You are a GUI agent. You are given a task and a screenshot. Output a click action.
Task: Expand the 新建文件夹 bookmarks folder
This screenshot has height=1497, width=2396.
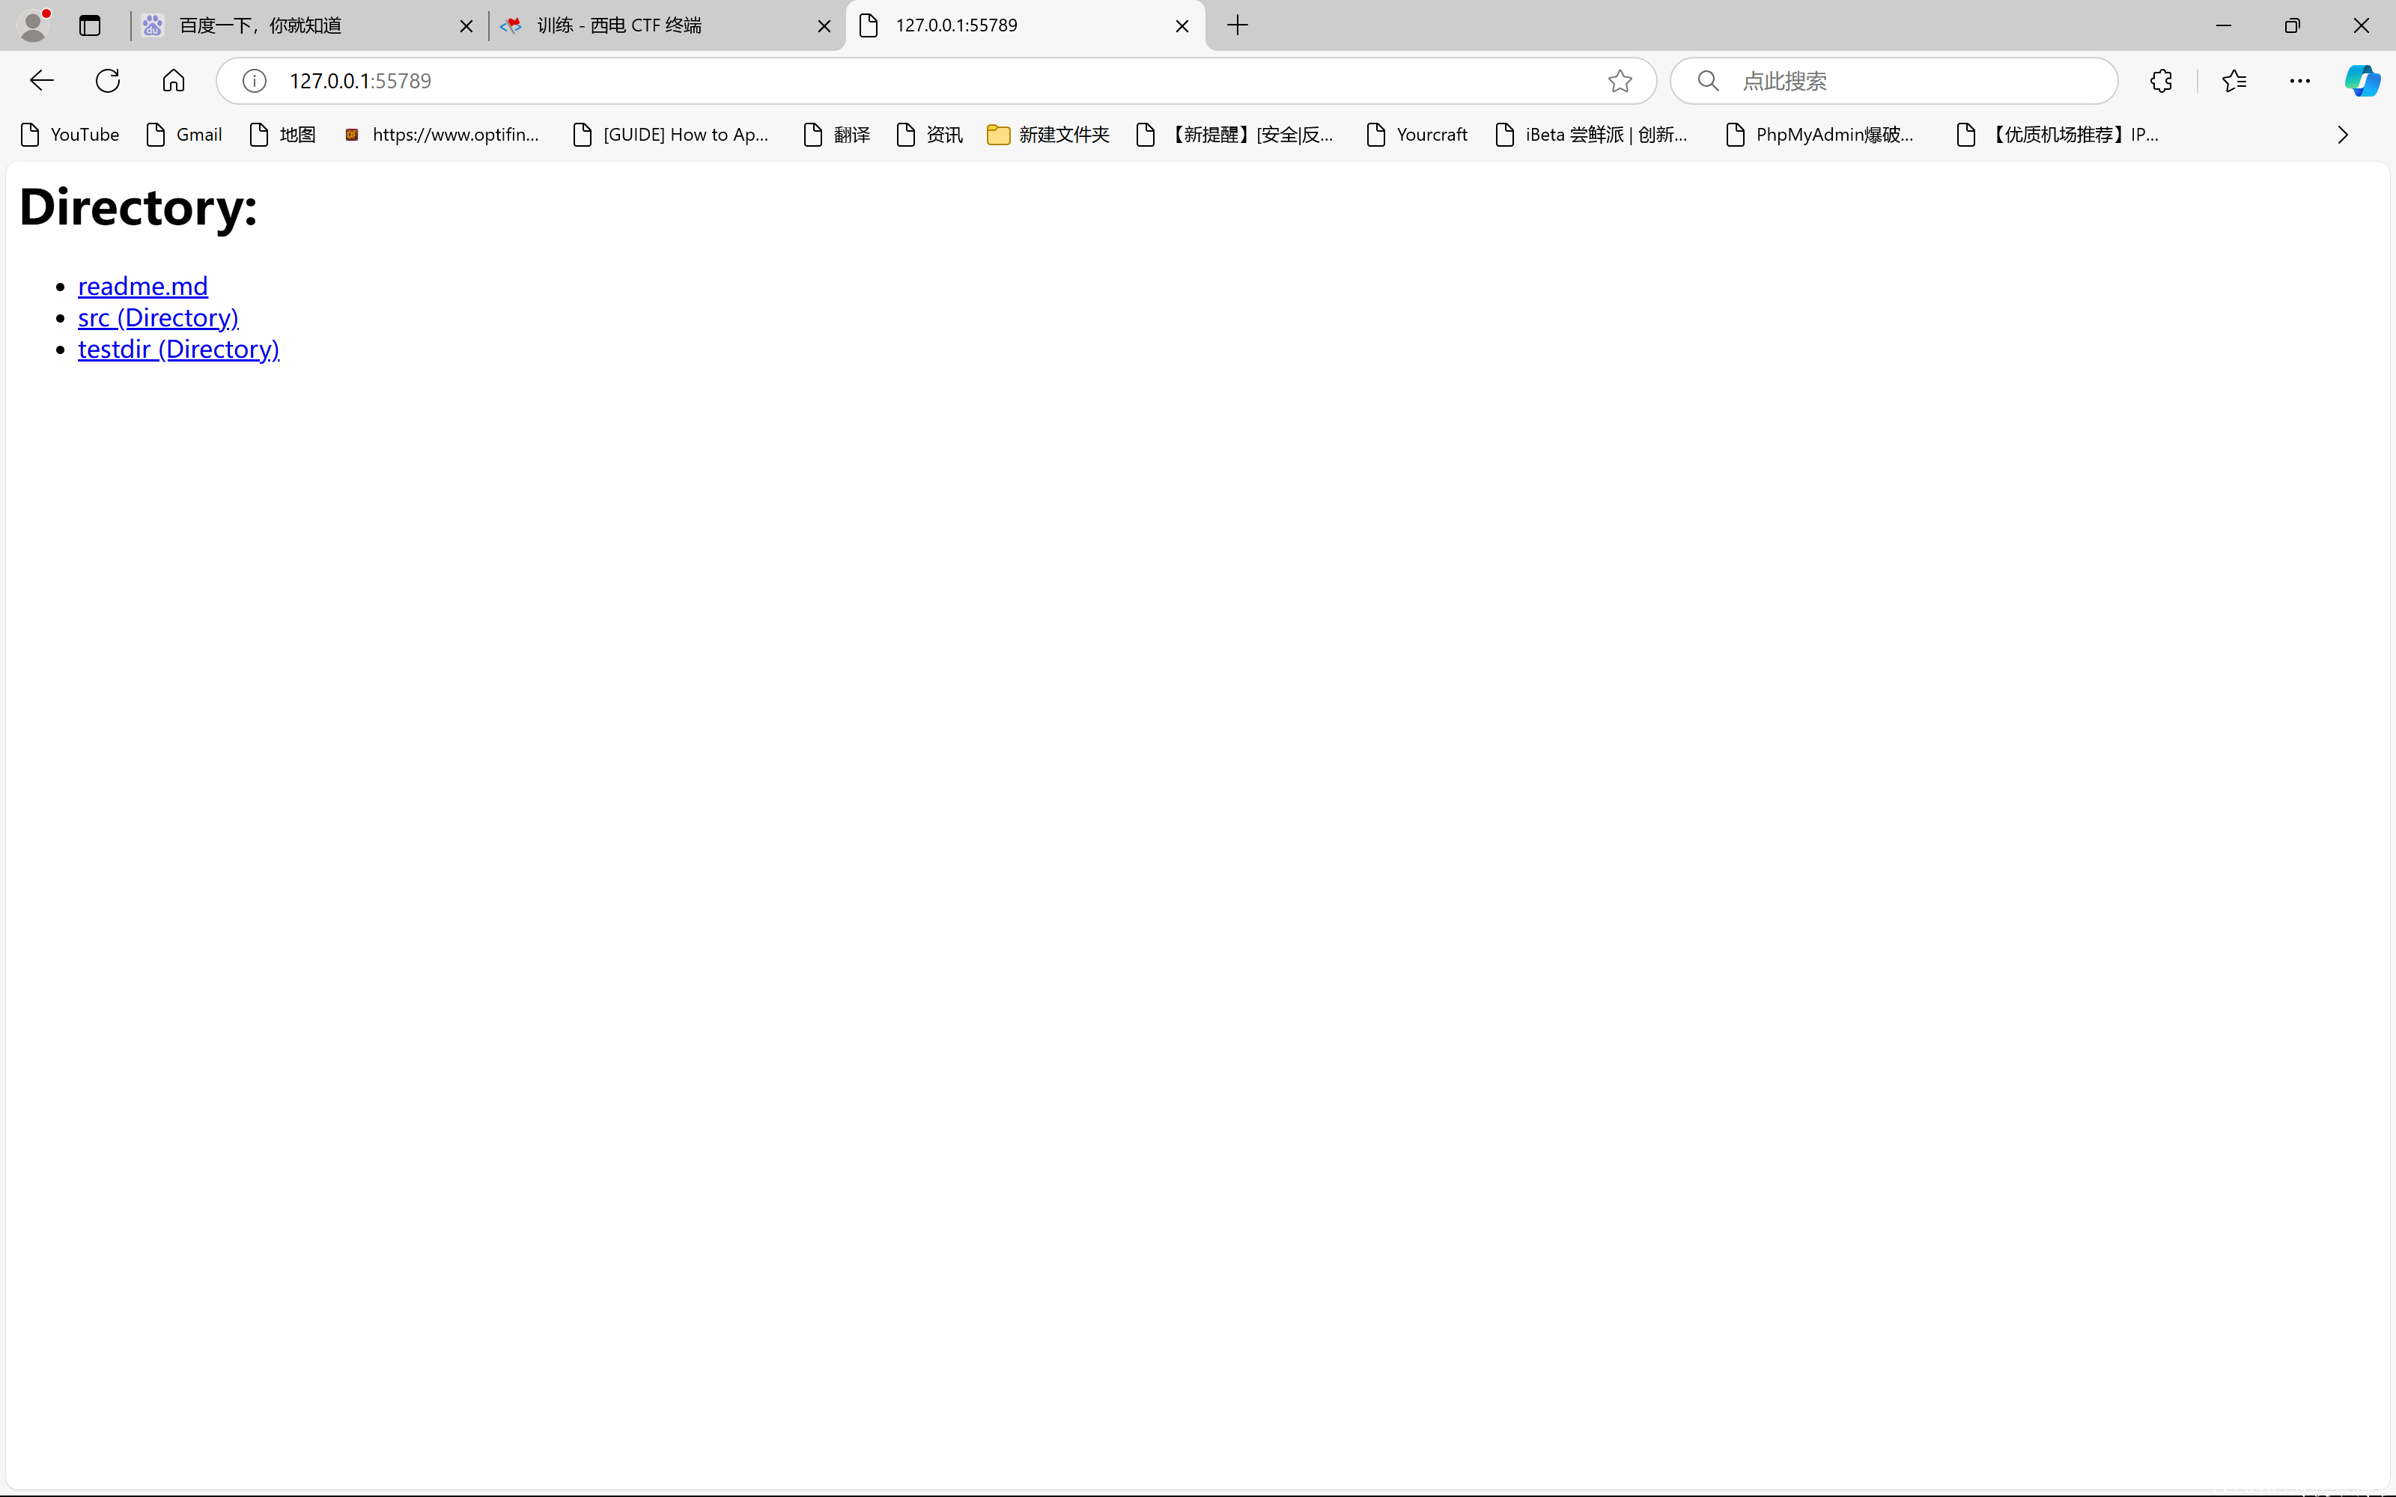pyautogui.click(x=1048, y=135)
